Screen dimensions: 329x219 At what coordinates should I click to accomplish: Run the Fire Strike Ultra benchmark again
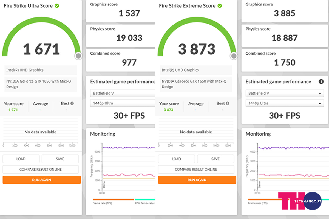click(42, 180)
